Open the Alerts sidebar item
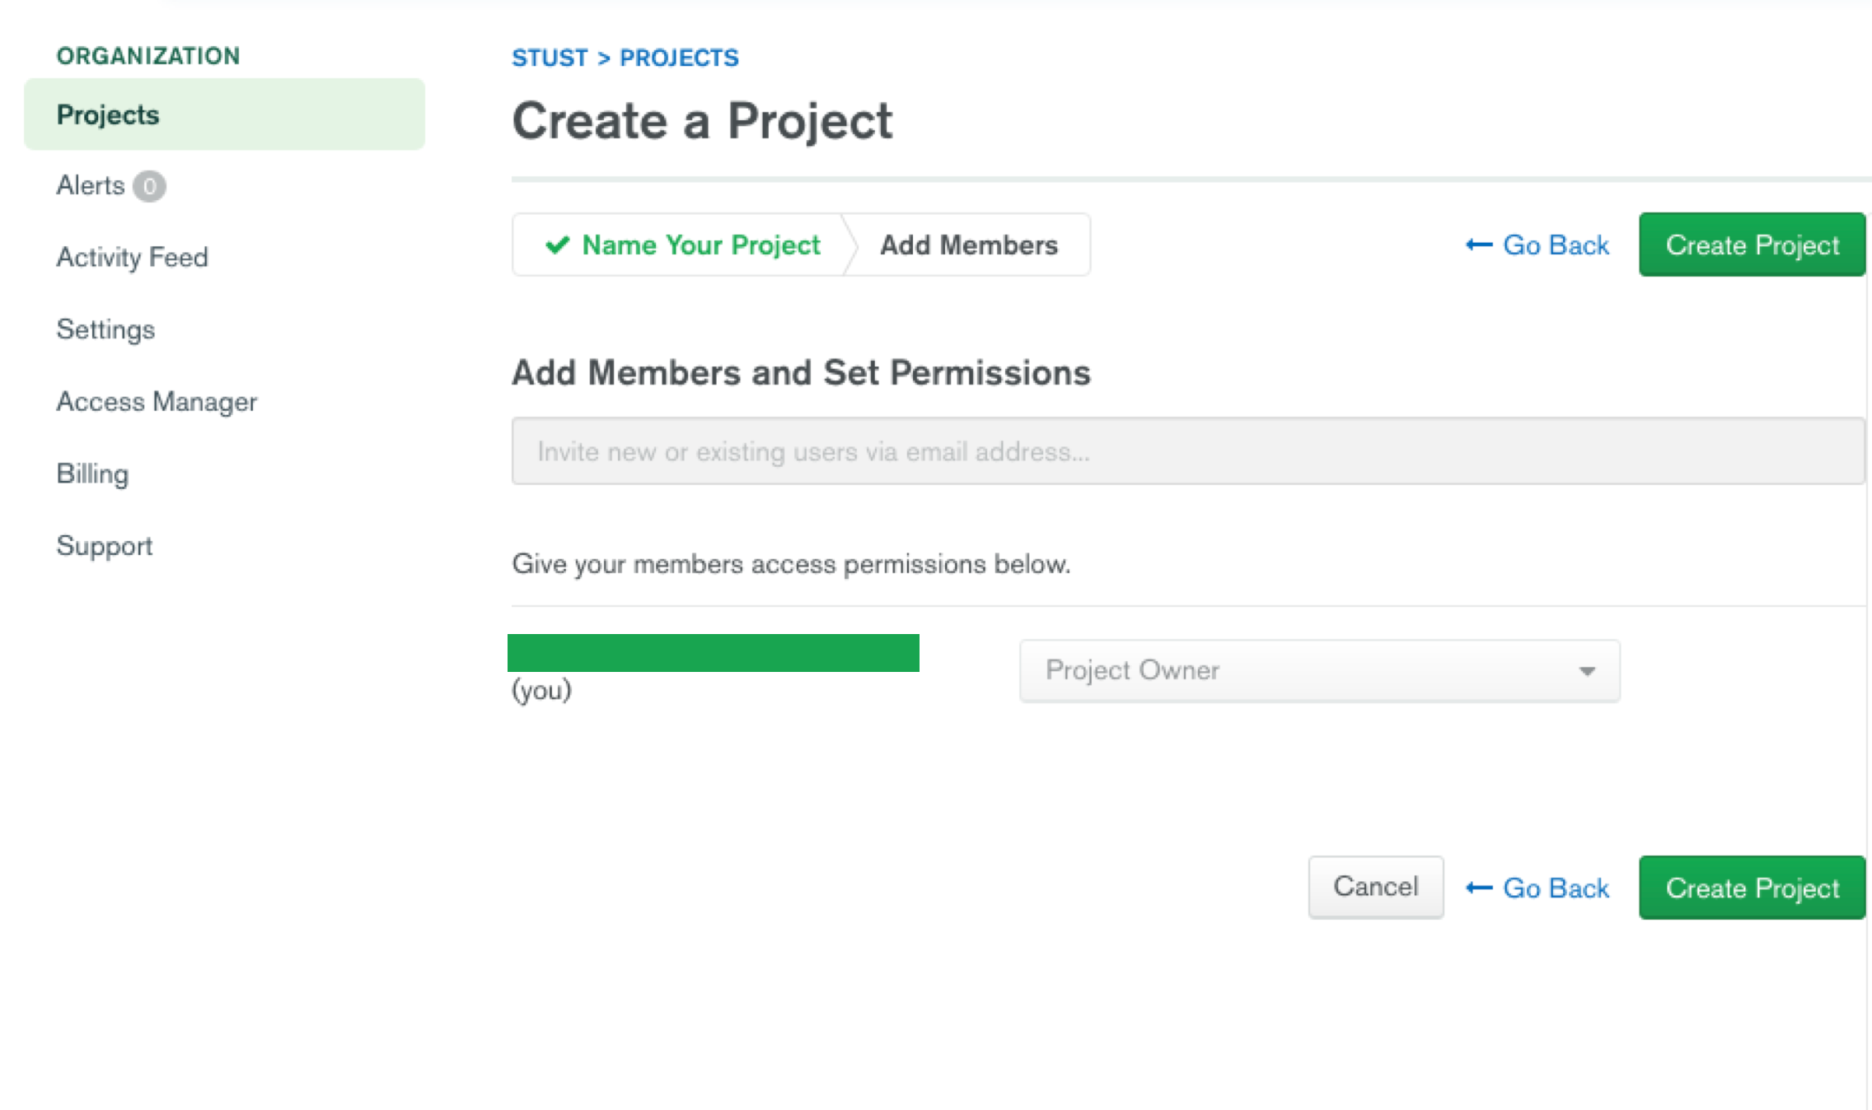This screenshot has width=1872, height=1110. (91, 186)
